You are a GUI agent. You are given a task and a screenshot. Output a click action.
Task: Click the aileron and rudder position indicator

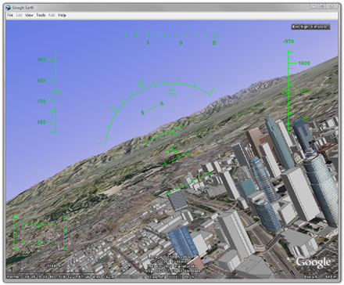click(x=39, y=234)
